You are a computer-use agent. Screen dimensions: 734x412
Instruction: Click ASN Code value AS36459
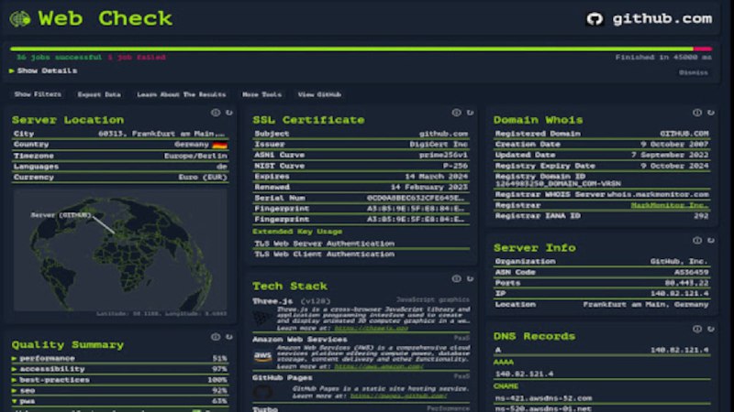pos(692,272)
